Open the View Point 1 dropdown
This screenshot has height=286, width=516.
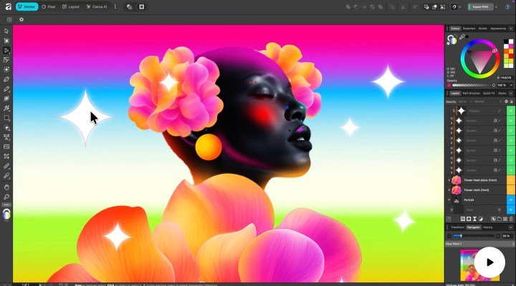(x=479, y=244)
